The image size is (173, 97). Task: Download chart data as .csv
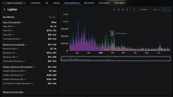[x=157, y=10]
